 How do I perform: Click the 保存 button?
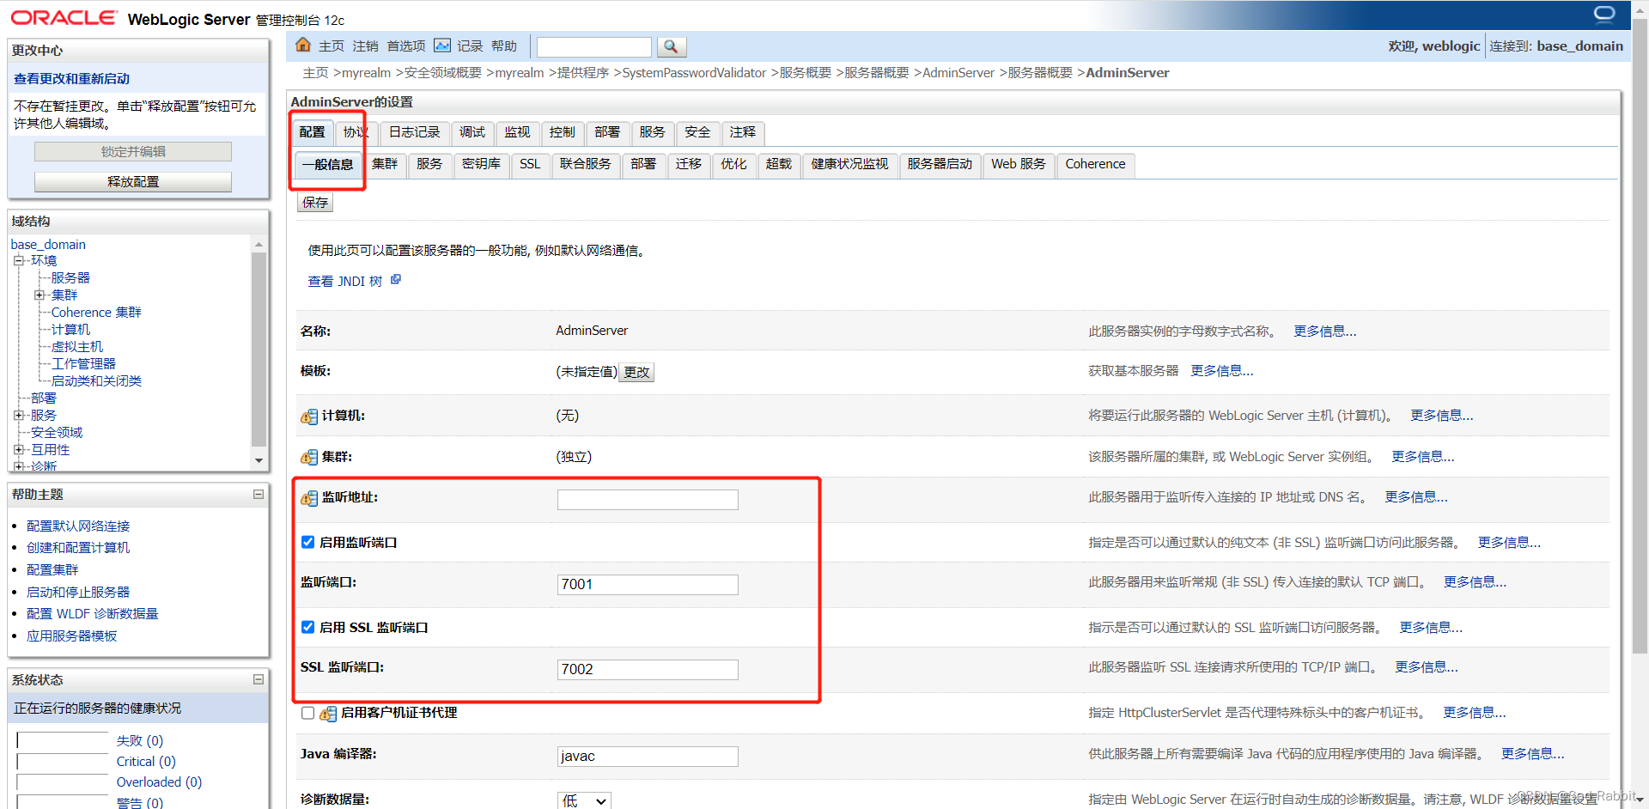[314, 202]
